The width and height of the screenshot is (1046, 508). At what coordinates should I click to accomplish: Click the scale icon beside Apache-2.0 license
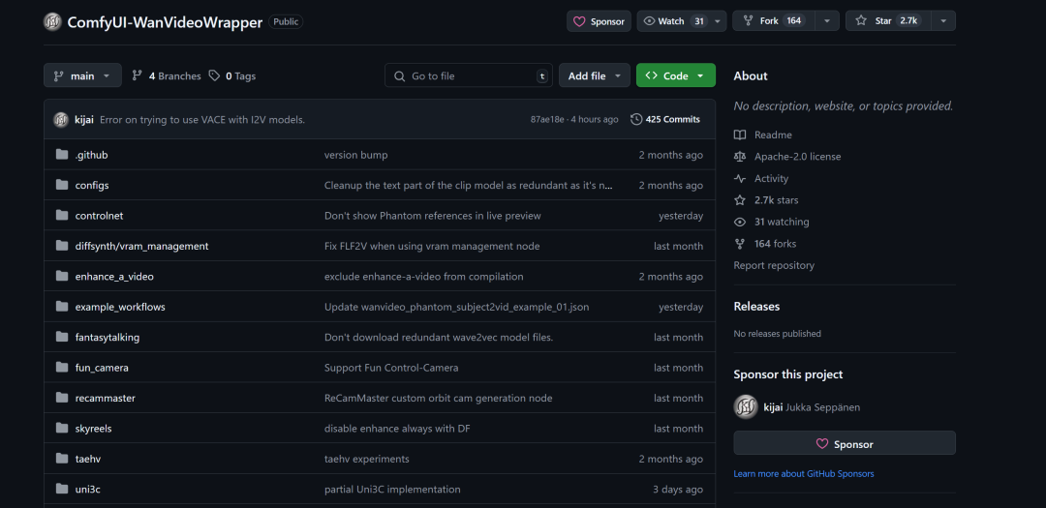pyautogui.click(x=739, y=157)
